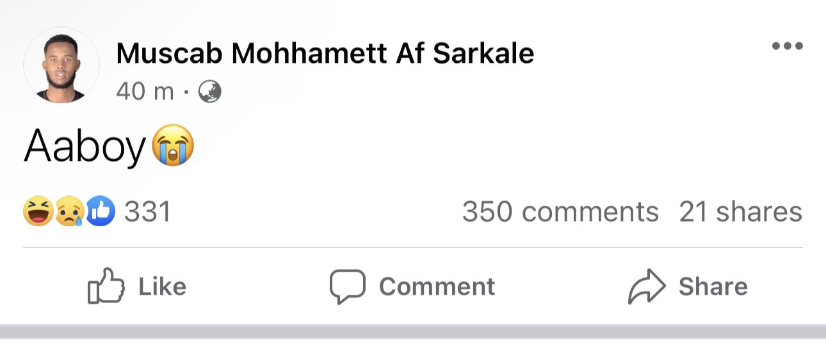Click the post text "Aaboy"
Viewport: 826px width, 362px height.
pyautogui.click(x=85, y=147)
